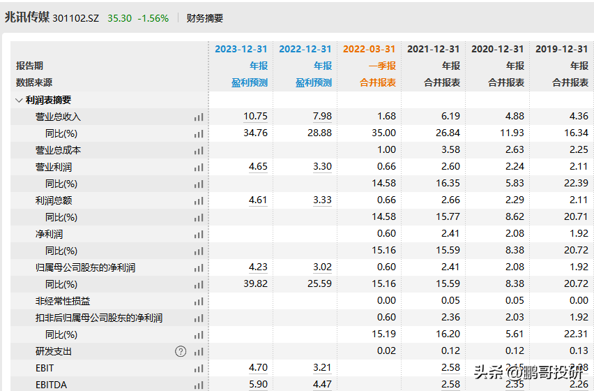Image resolution: width=594 pixels, height=391 pixels.
Task: Open chart icon for 扣非后归属母公司股东的净利润 row
Action: point(199,318)
